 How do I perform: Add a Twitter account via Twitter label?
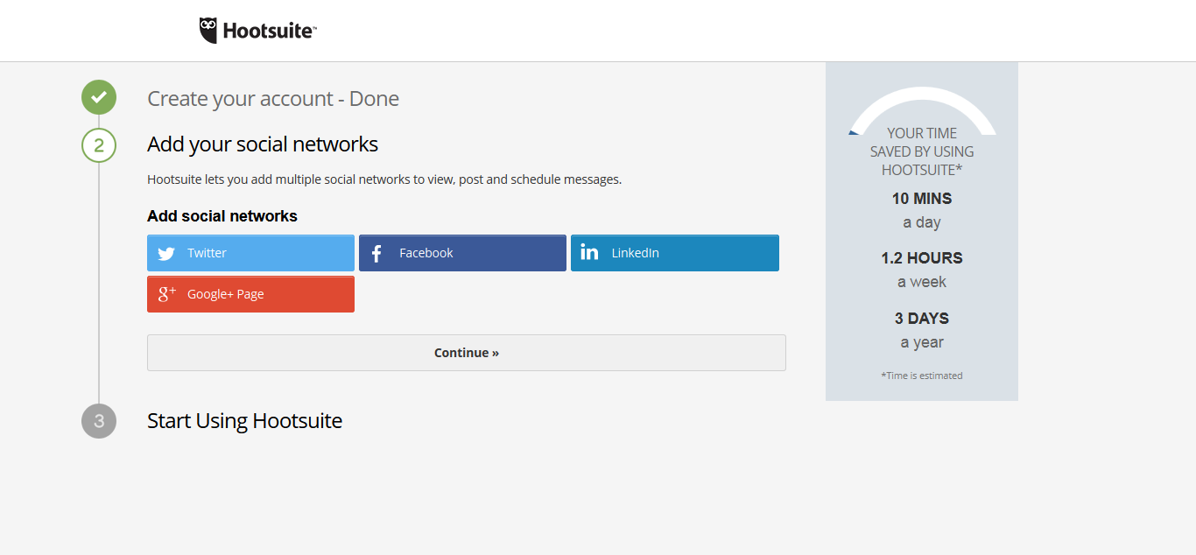pos(207,253)
